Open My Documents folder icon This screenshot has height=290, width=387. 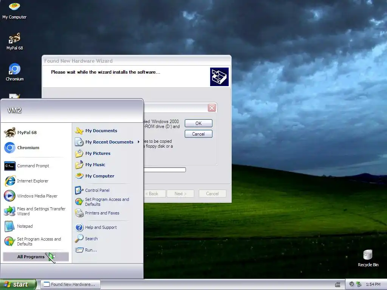79,131
